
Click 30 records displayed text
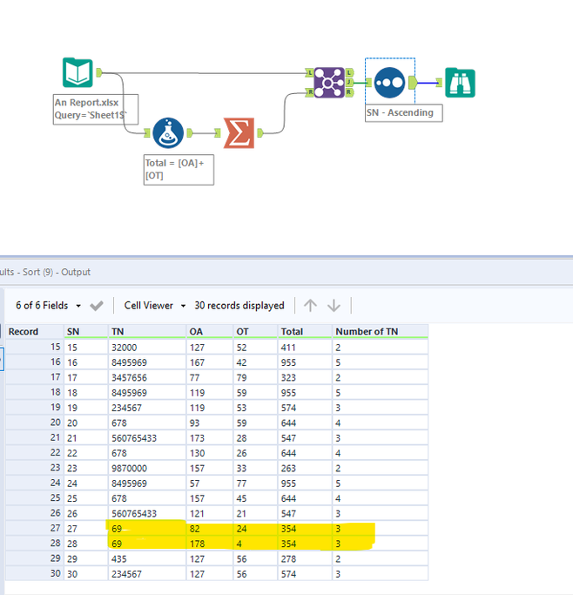pyautogui.click(x=239, y=306)
